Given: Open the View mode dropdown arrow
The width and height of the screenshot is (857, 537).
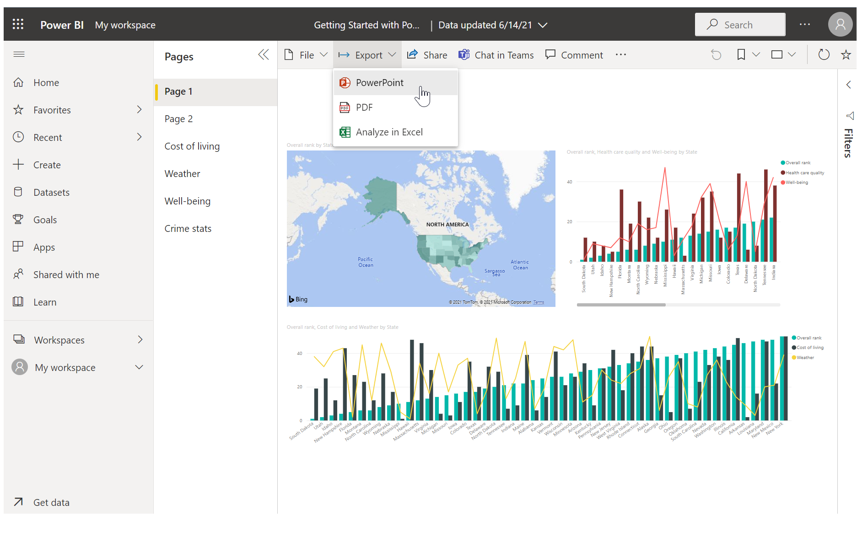Looking at the screenshot, I should [x=792, y=55].
